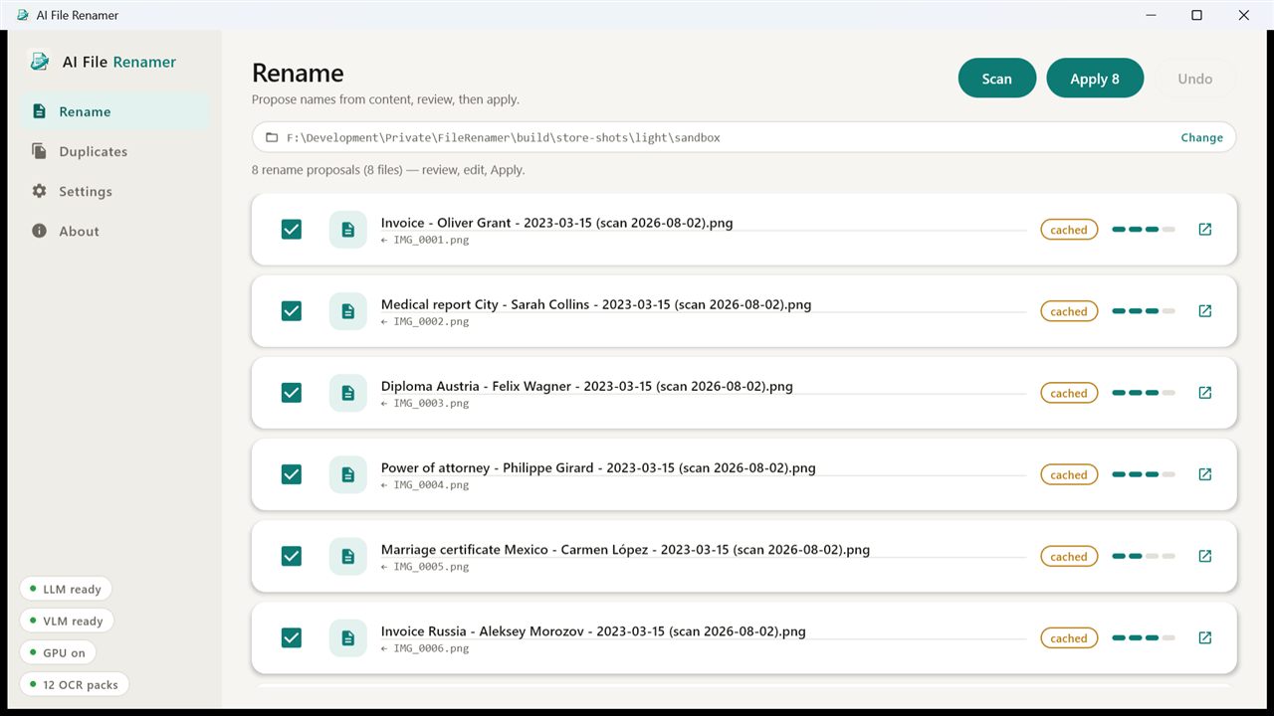Minimize the AI File Renamer window

[1151, 15]
